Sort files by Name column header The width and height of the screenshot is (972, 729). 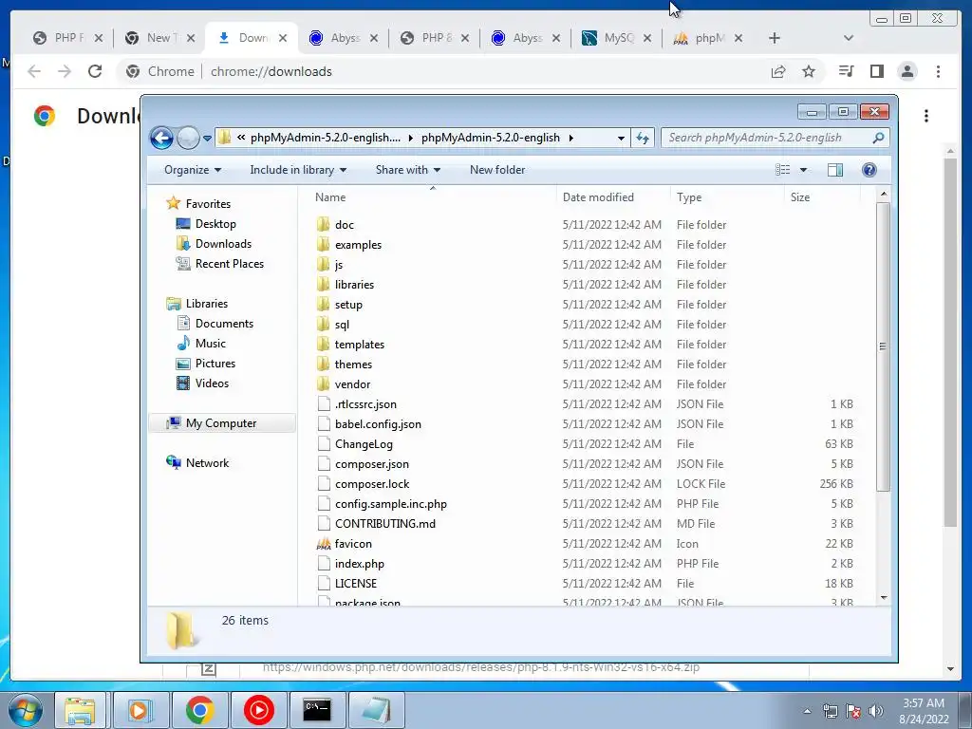click(329, 197)
